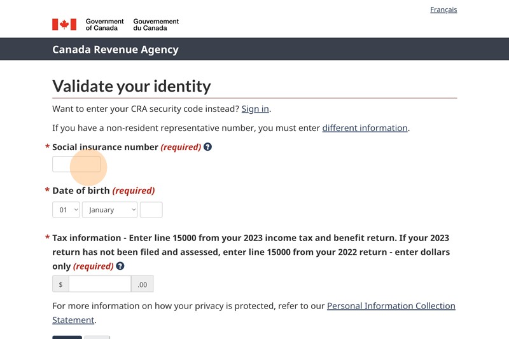Click the grey button below the form
This screenshot has height=339, width=509.
point(97,337)
